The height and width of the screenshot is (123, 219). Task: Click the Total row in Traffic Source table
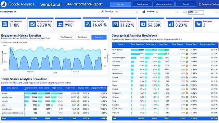54,119
